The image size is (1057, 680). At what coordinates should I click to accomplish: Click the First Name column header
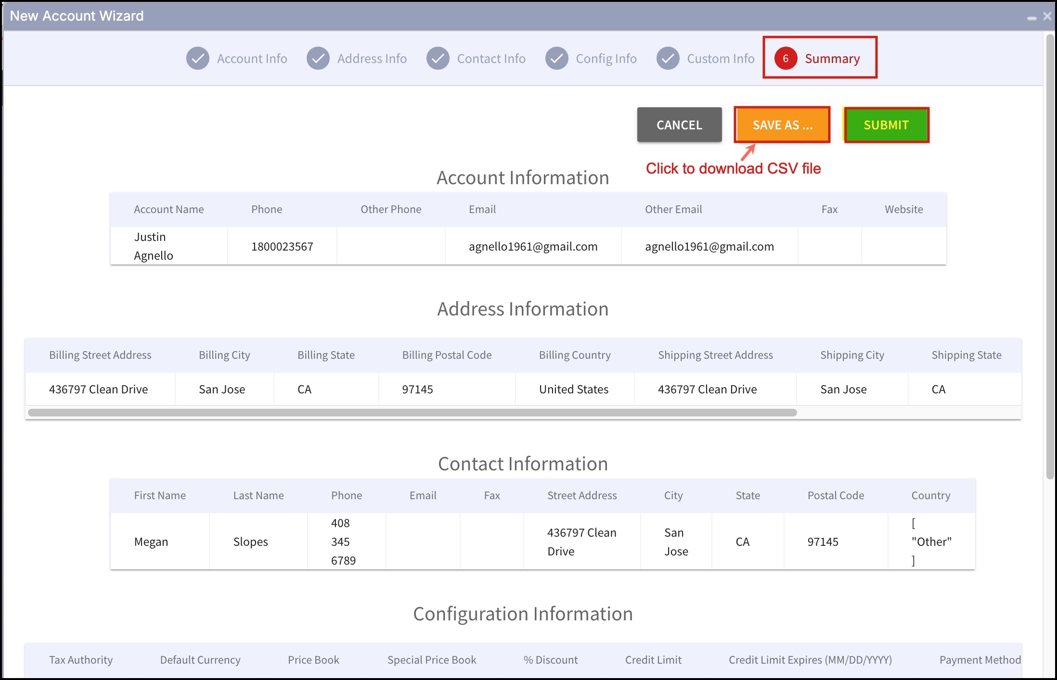coord(160,495)
